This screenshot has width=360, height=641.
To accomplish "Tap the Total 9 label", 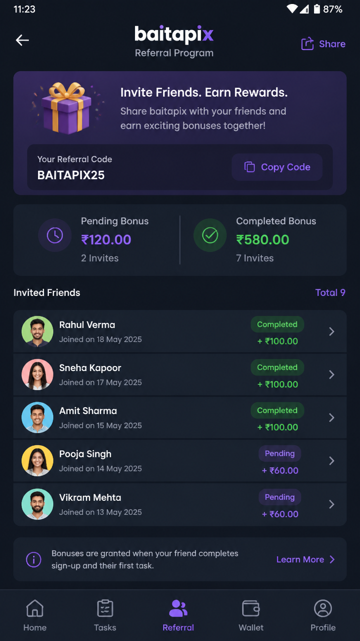I will coord(330,292).
